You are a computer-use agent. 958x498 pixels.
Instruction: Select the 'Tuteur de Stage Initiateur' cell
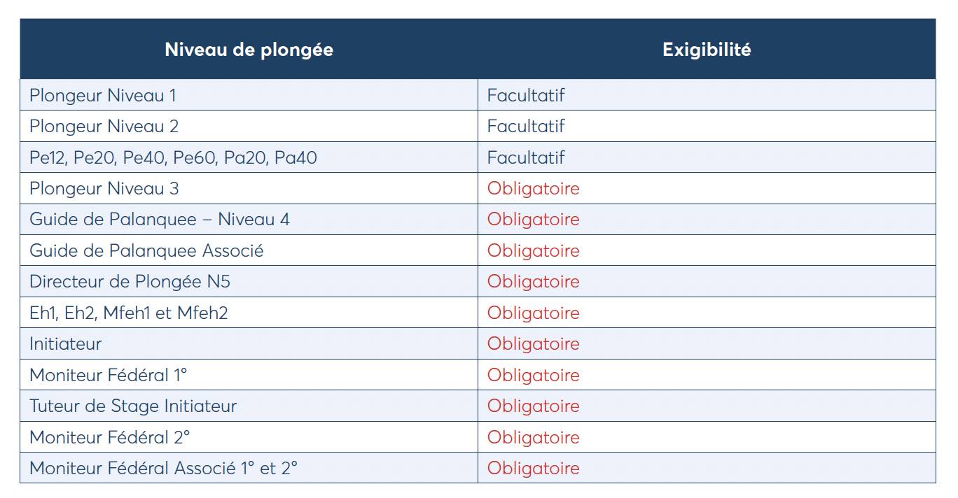point(249,406)
